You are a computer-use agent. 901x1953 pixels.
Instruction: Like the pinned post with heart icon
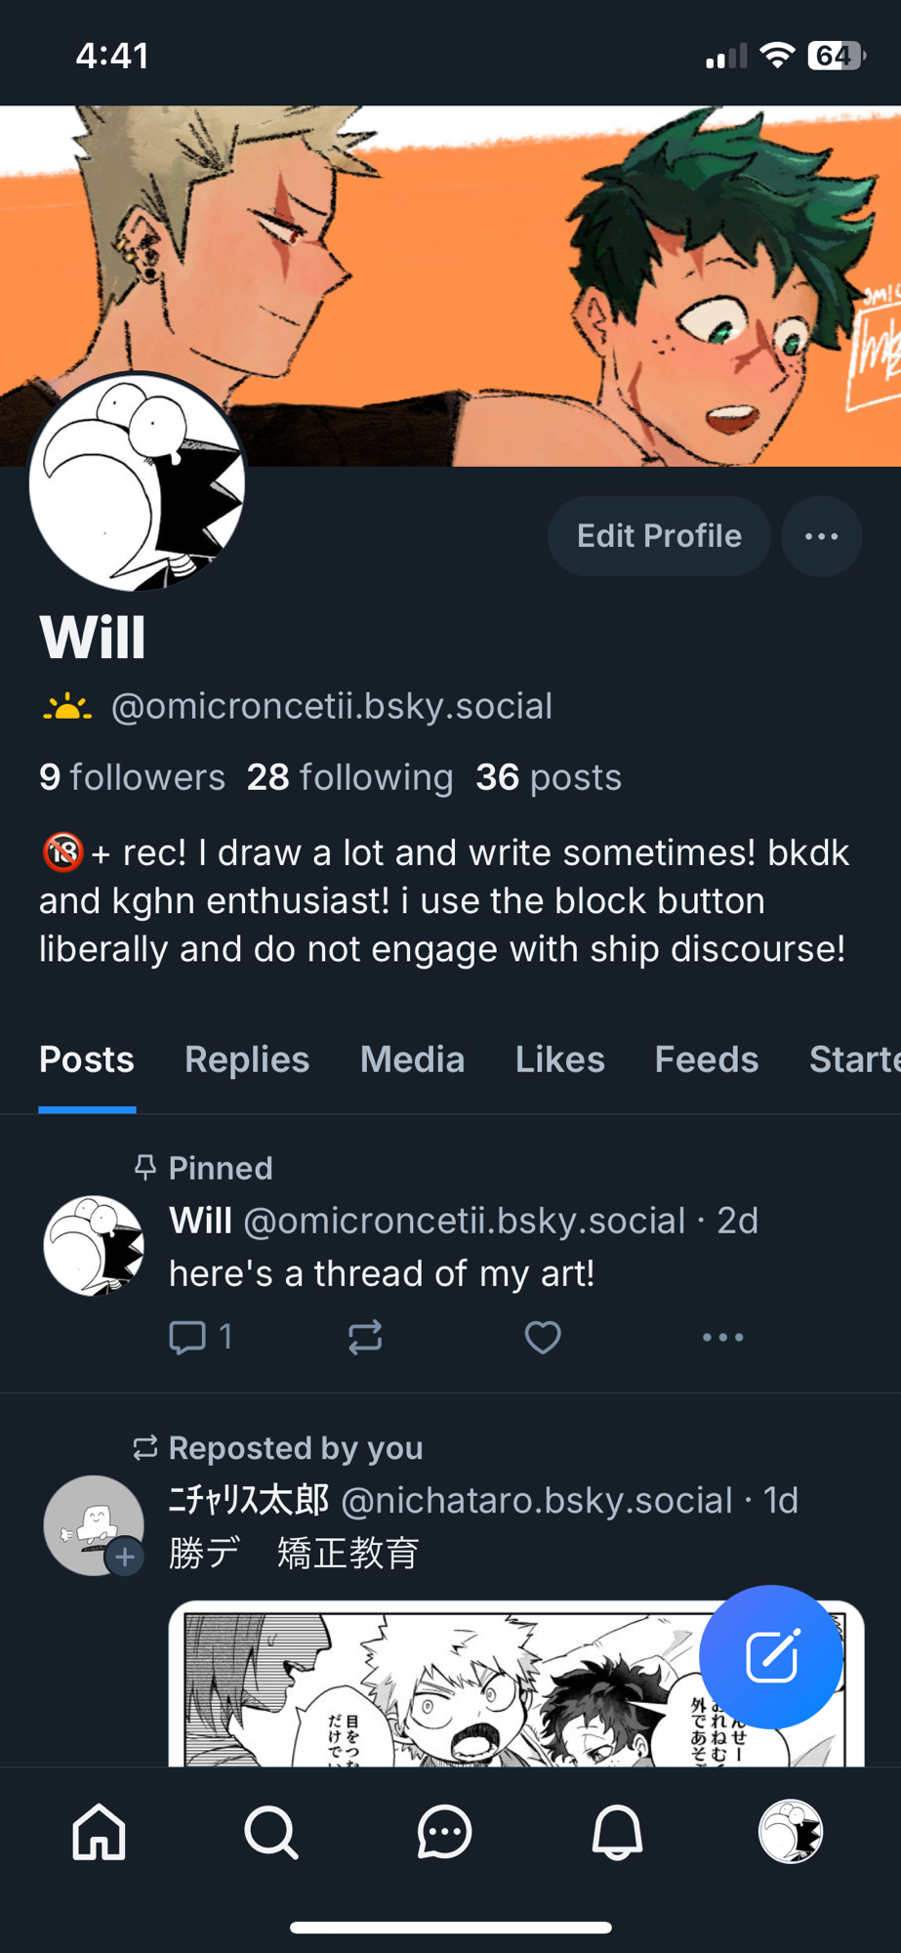543,1336
